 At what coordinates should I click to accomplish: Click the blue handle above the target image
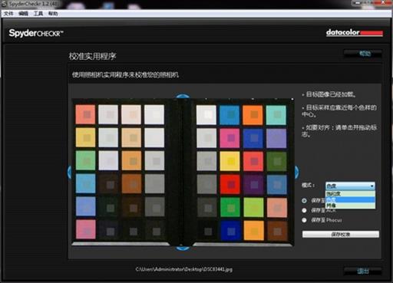183,96
